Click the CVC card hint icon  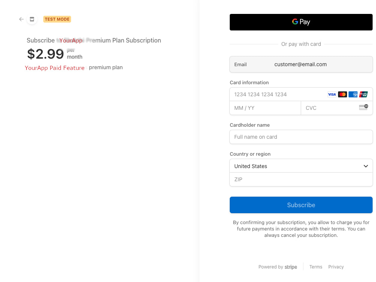coord(364,107)
